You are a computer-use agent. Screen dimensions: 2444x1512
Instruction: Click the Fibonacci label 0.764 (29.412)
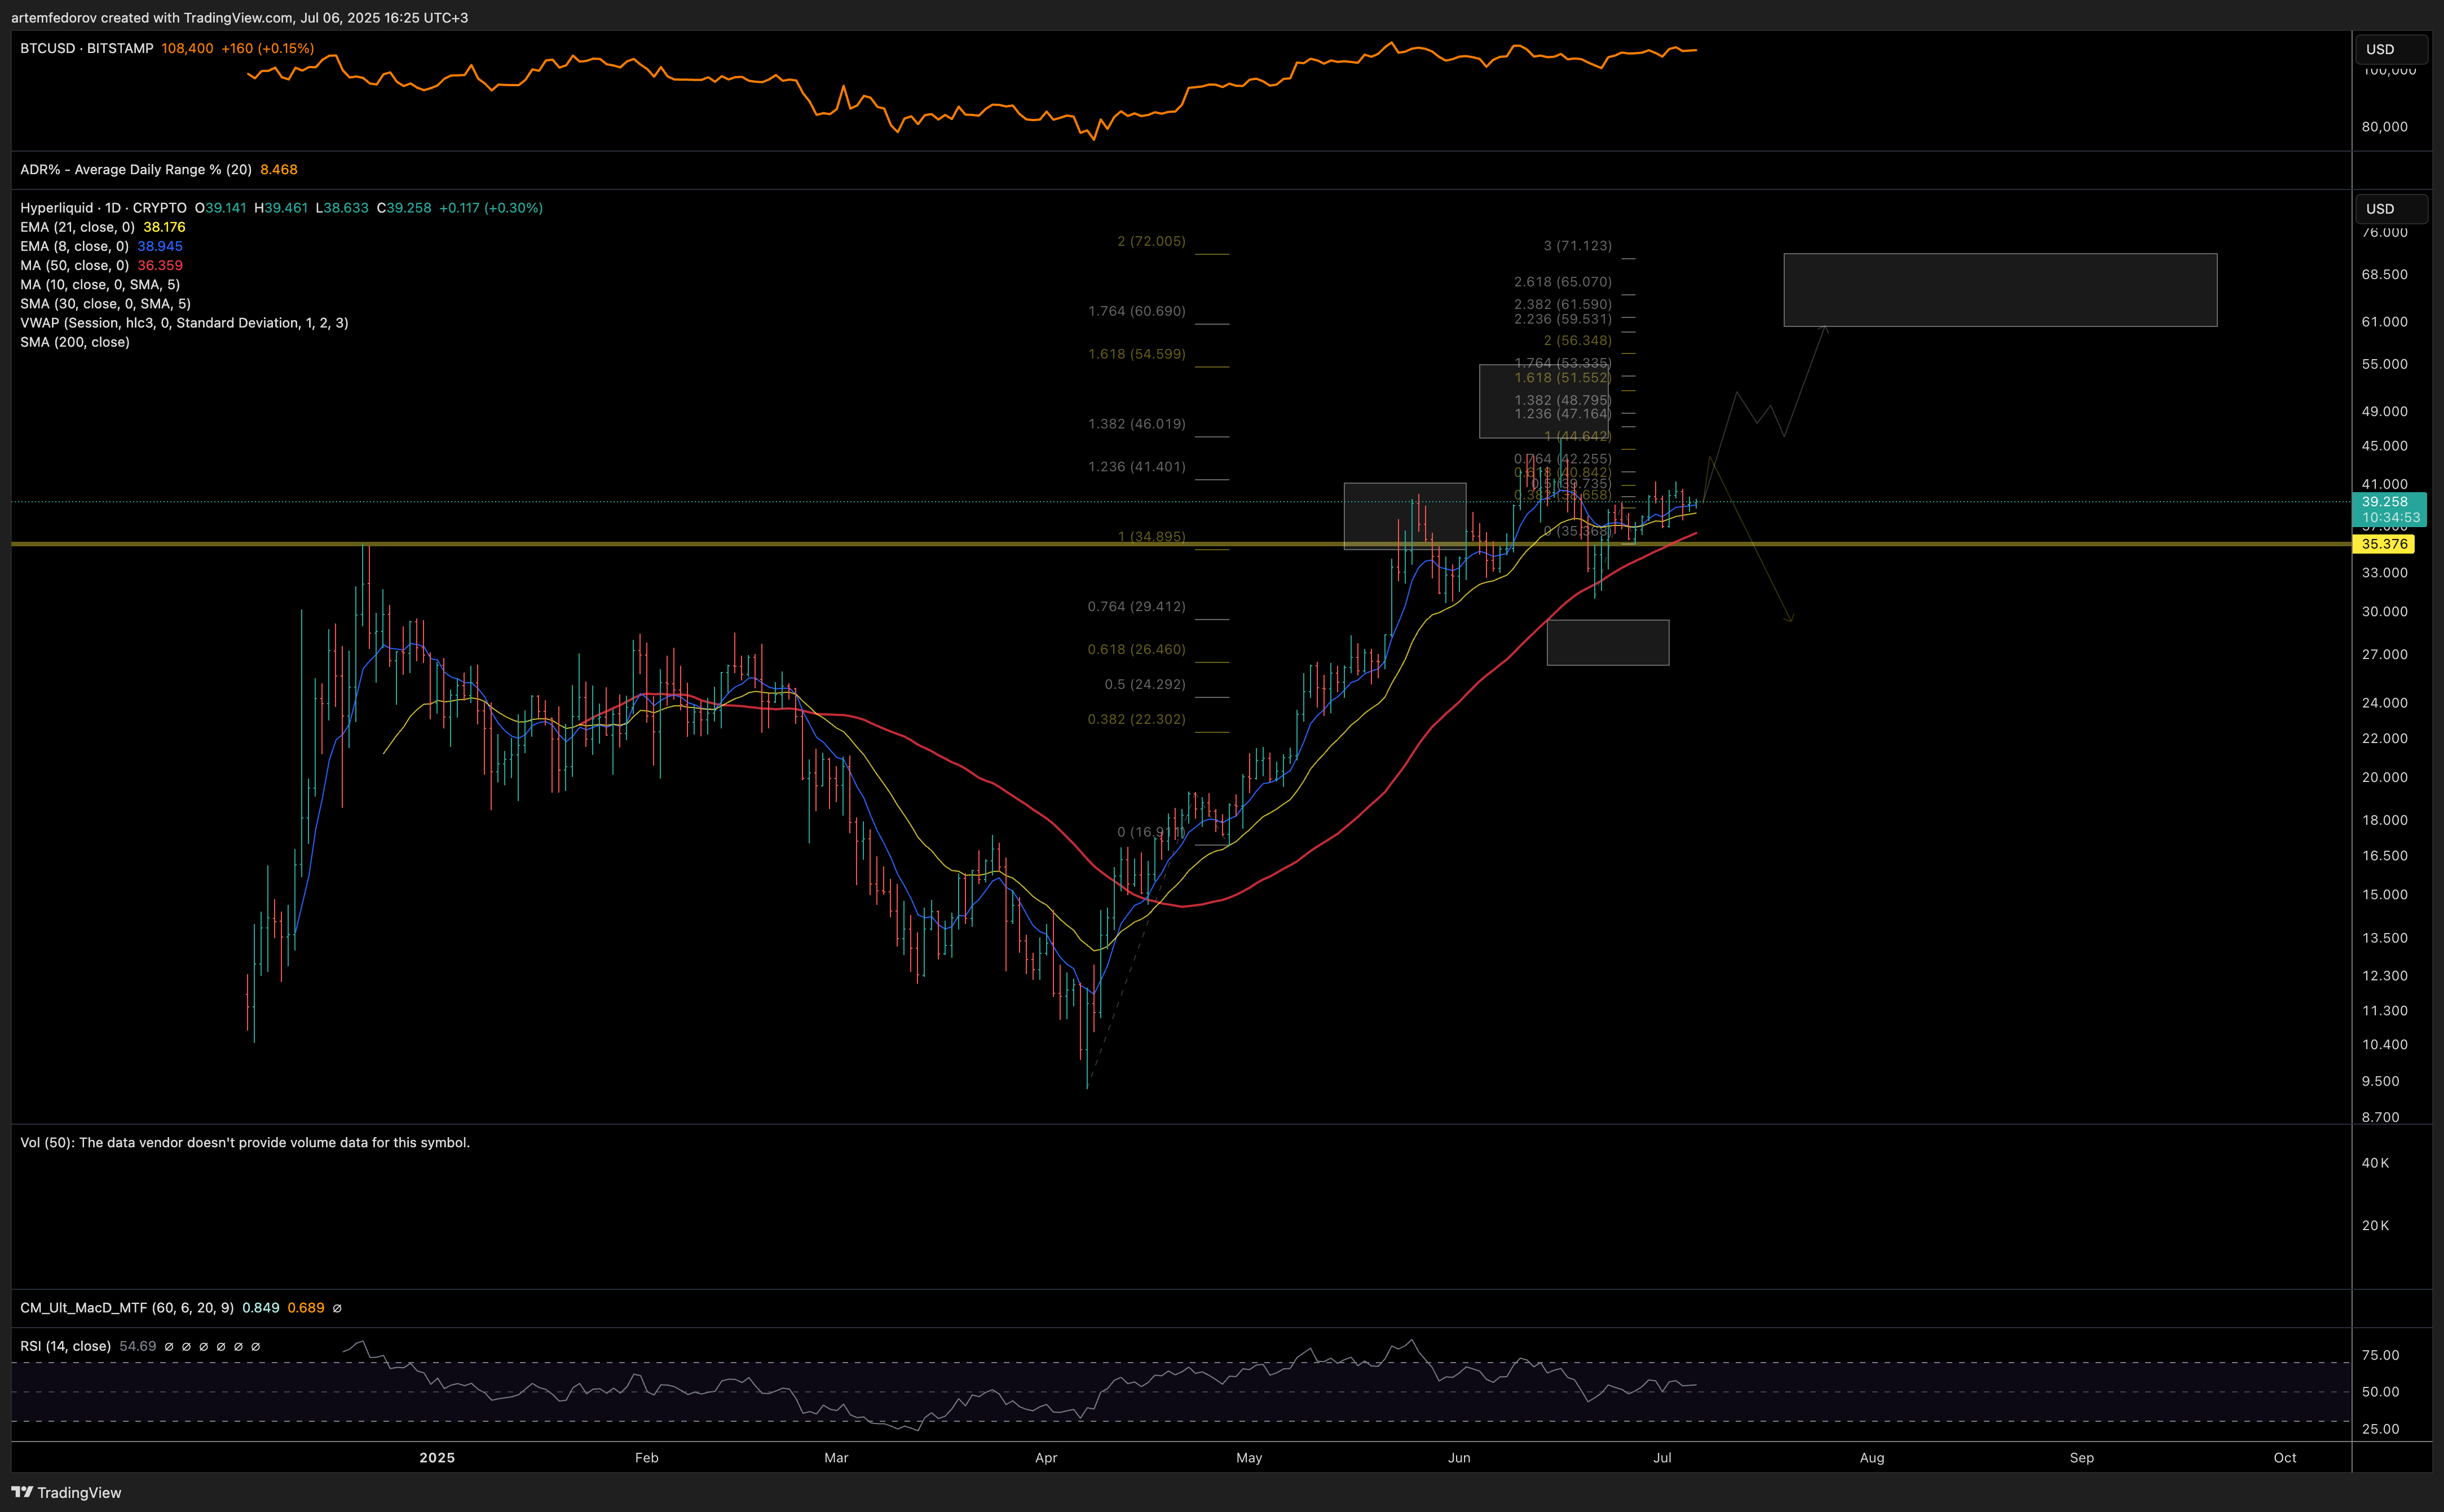coord(1137,606)
